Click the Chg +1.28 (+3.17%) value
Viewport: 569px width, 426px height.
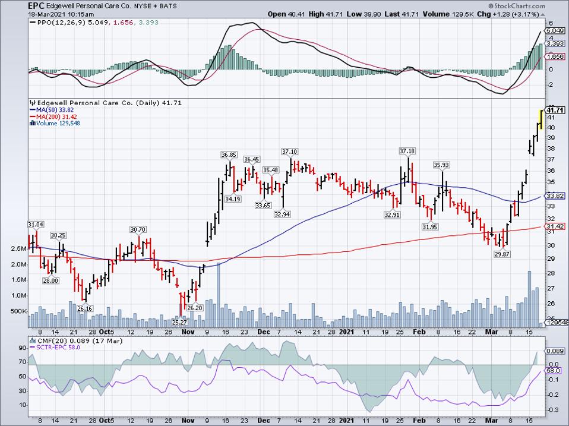(508, 14)
